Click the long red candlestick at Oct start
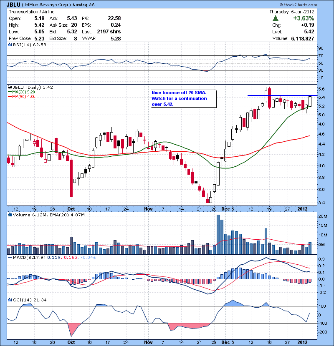This screenshot has width=334, height=346. point(71,178)
